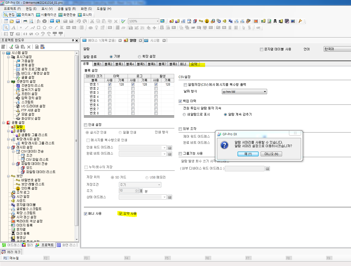Switch to the 요약 tab
The width and height of the screenshot is (351, 266).
pyautogui.click(x=194, y=64)
